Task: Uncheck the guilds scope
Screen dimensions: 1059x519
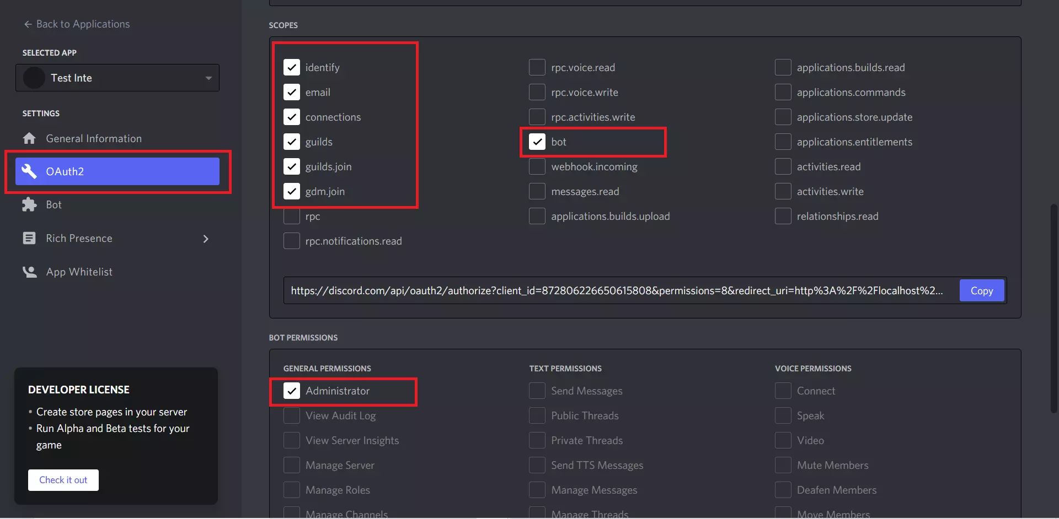Action: (292, 142)
